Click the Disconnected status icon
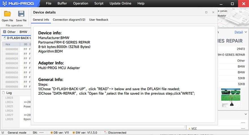 [x=106, y=132]
